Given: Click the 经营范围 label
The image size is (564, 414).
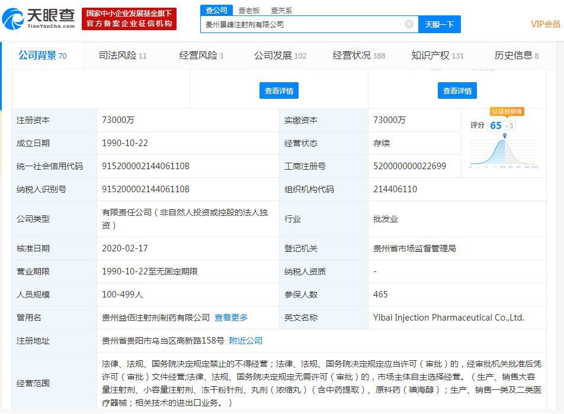Looking at the screenshot, I should coord(33,383).
